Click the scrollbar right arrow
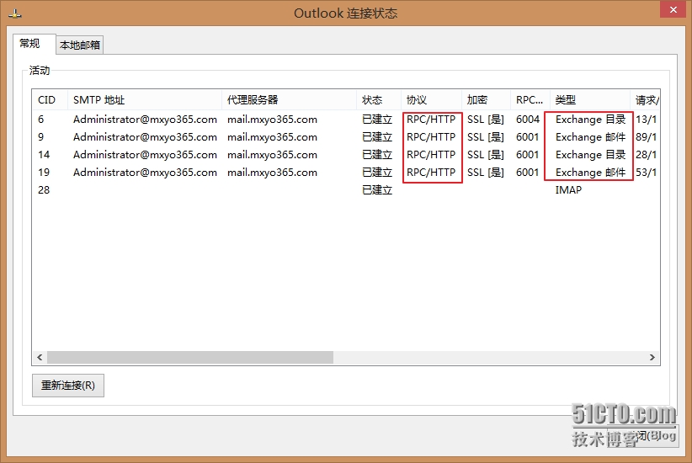The image size is (692, 463). tap(652, 358)
